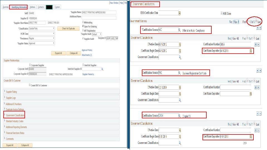Open the Persistence dropdown
267x150 pixels.
click(42, 38)
